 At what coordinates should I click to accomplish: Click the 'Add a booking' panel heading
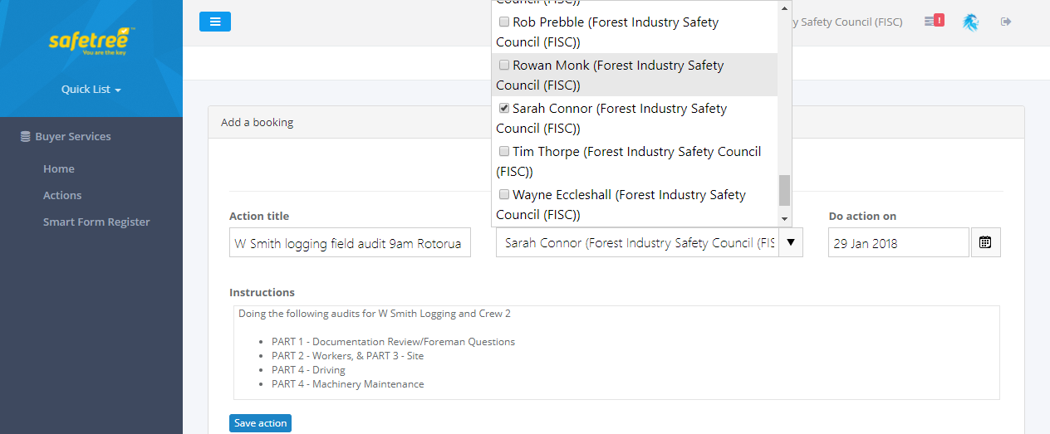(x=257, y=123)
